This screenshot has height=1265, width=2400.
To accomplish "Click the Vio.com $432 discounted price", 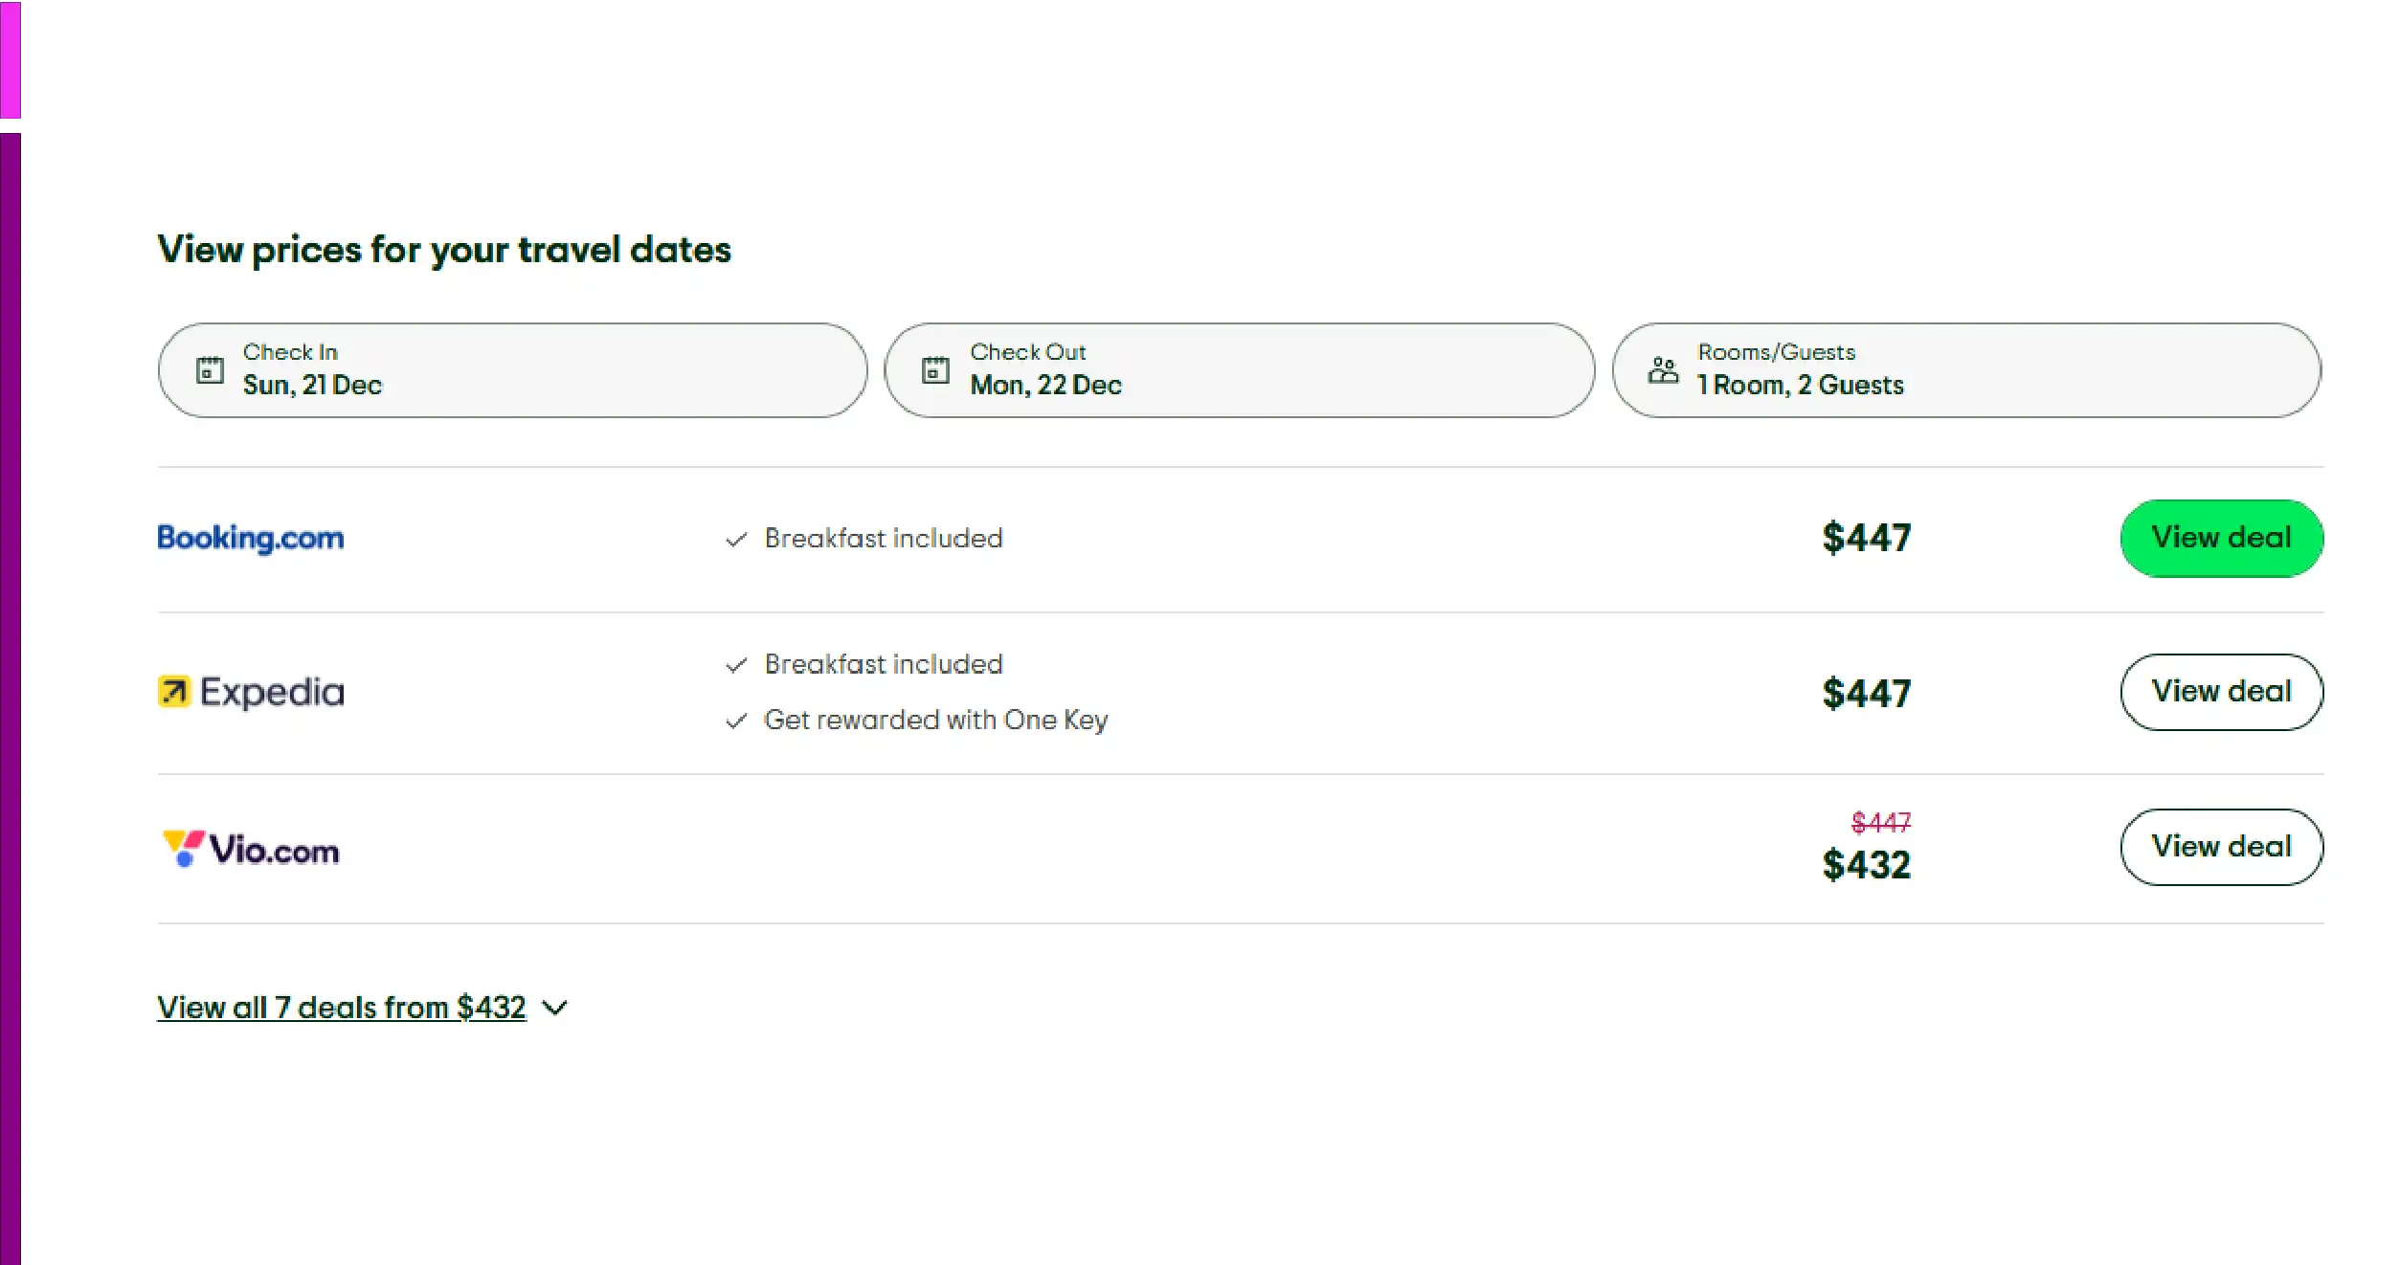I will pyautogui.click(x=1866, y=865).
